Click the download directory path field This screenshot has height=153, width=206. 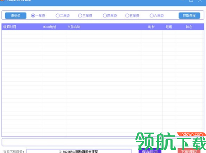tap(79, 151)
